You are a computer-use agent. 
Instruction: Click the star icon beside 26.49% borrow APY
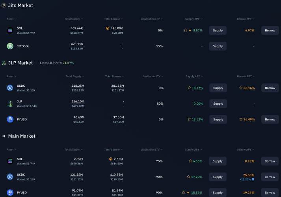[241, 119]
